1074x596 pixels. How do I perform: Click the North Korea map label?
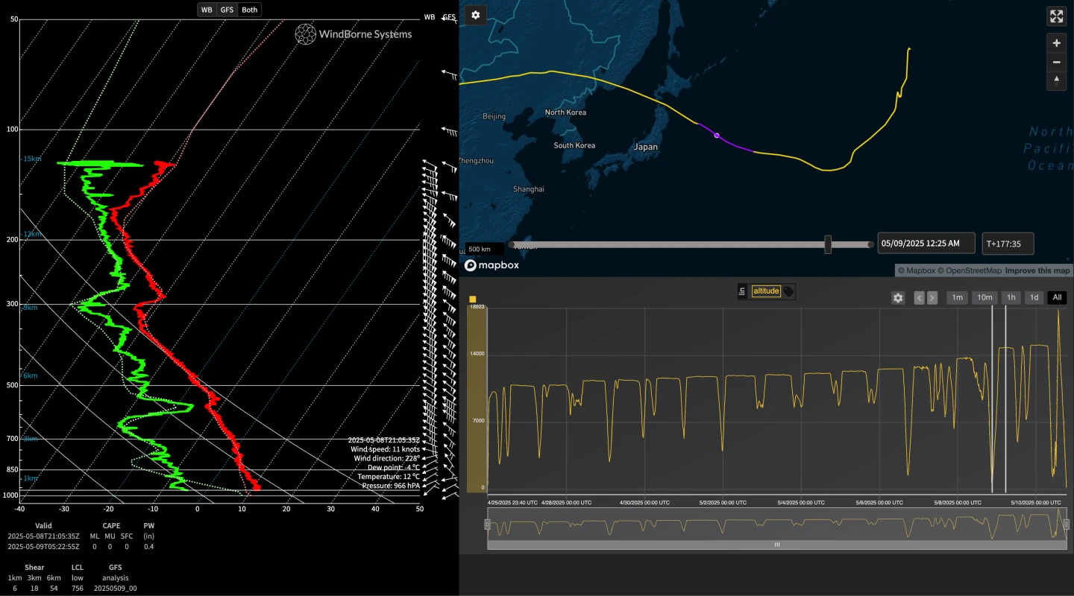565,112
